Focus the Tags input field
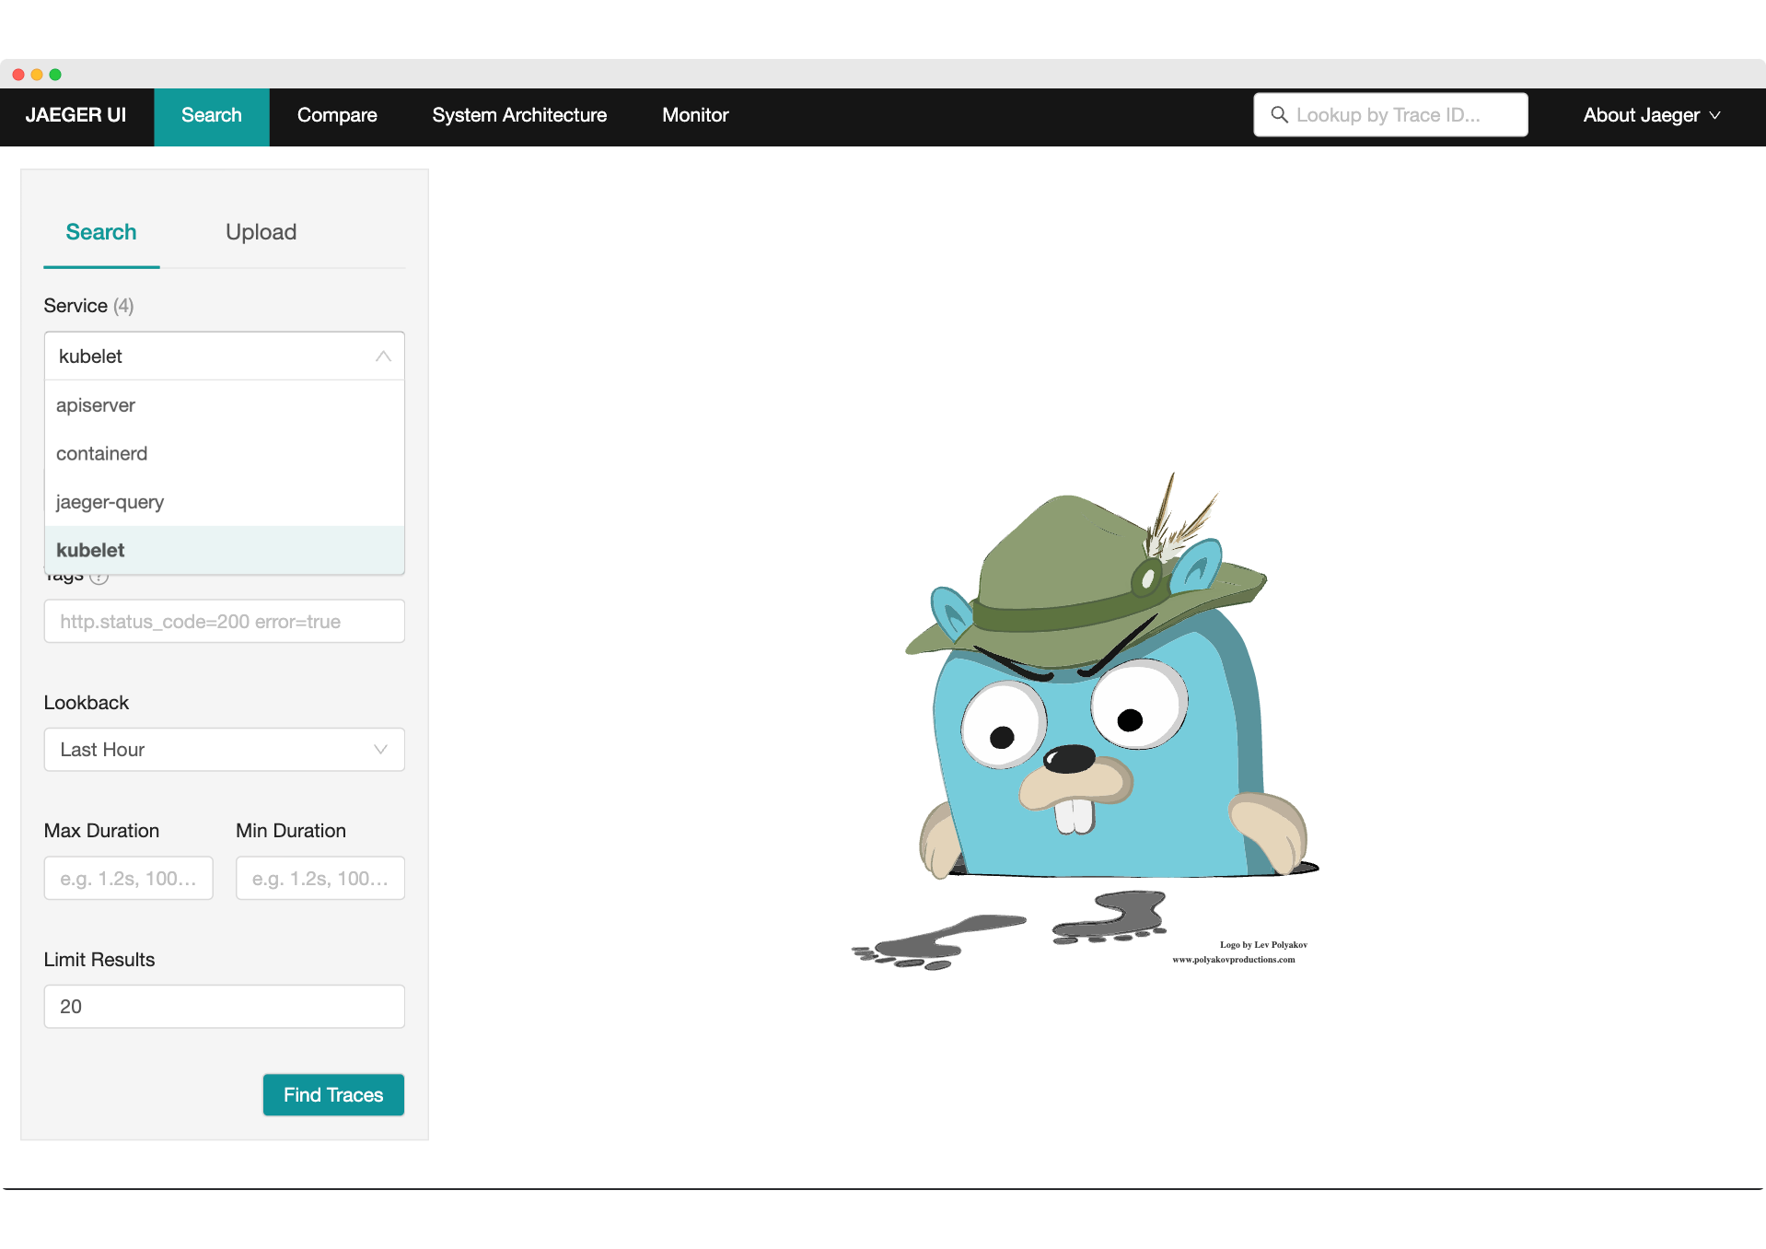Screen dimensions: 1766x1249 point(224,622)
